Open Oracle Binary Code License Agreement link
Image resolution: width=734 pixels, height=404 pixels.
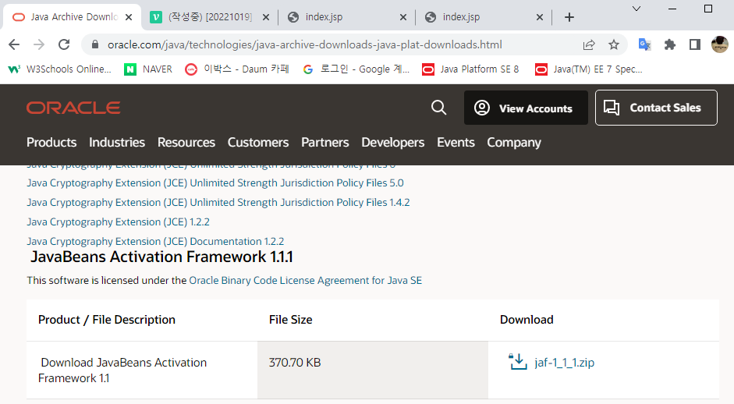pos(305,281)
